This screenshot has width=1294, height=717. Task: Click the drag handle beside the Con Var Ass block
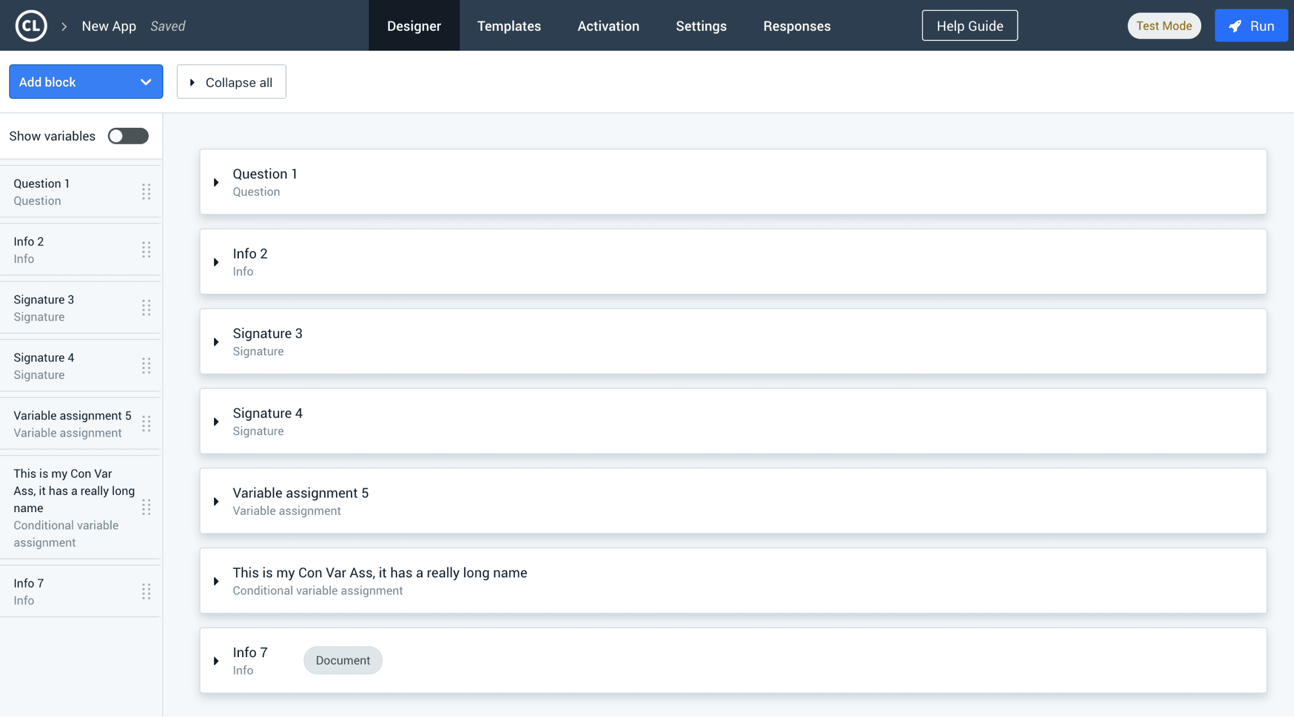click(x=146, y=507)
